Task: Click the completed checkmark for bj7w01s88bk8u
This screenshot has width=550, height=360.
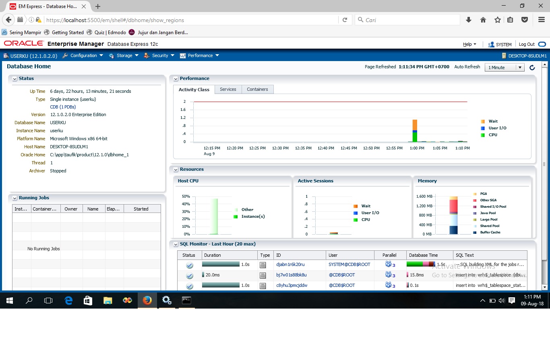Action: [x=189, y=275]
